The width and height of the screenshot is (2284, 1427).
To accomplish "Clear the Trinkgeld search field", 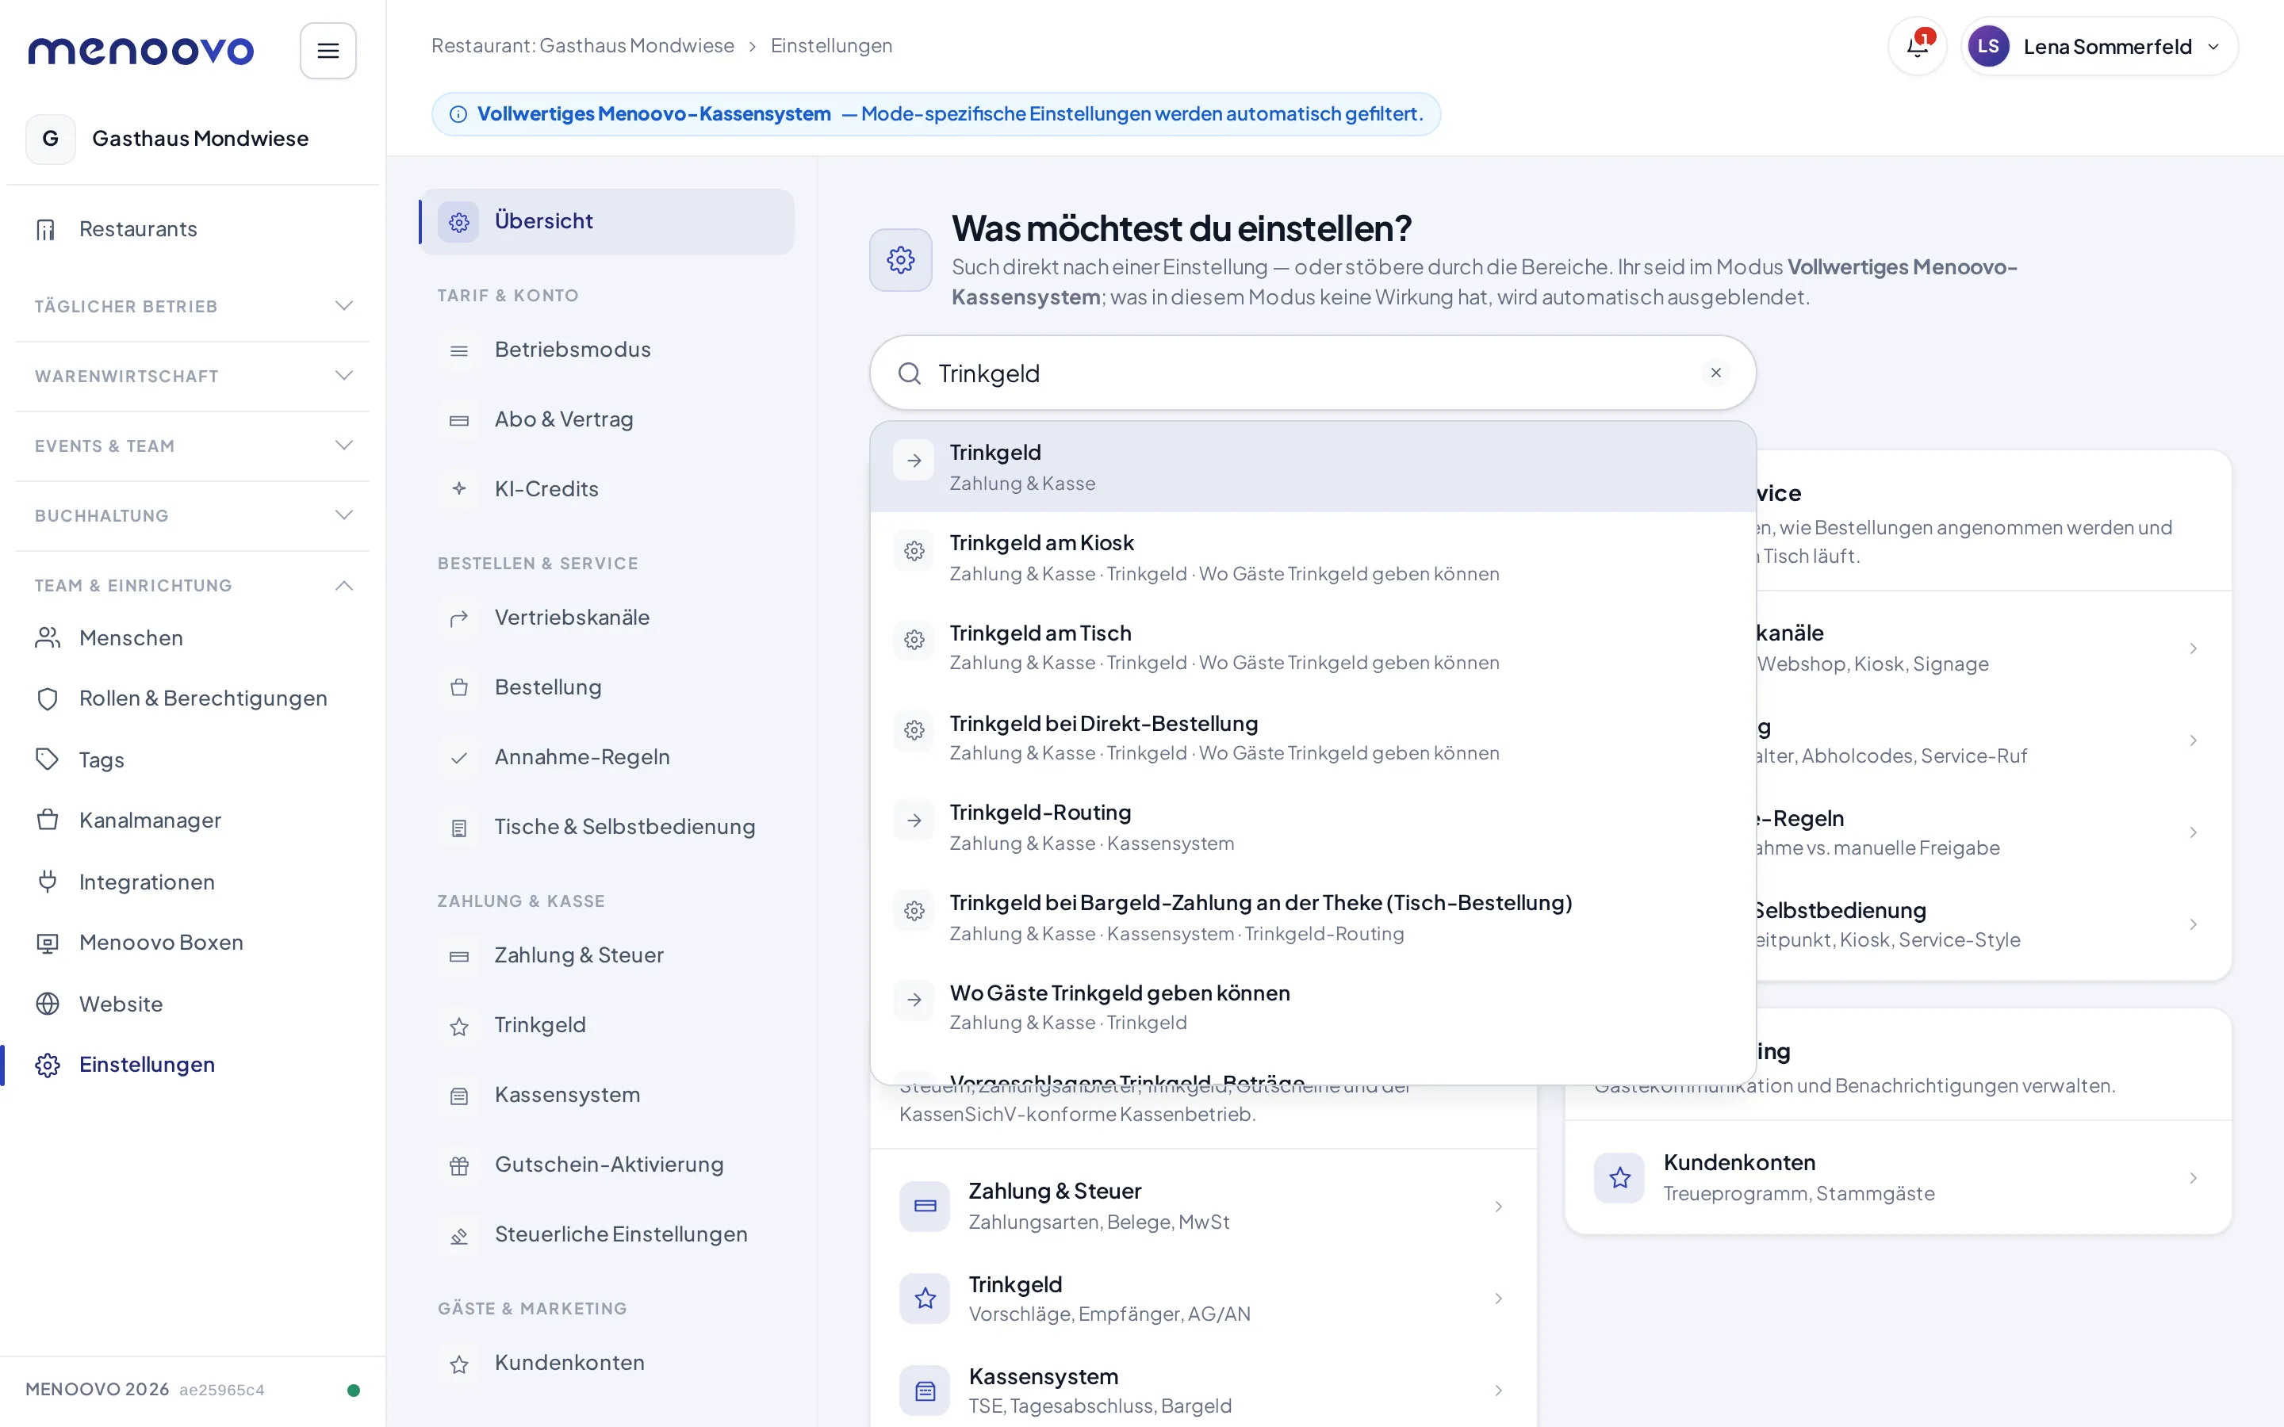I will click(x=1716, y=373).
